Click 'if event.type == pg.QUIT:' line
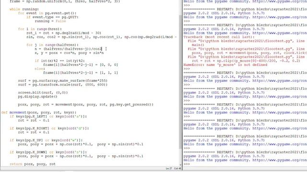This screenshot has height=172, width=307. tap(52, 17)
